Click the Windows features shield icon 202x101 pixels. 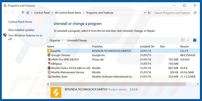click(x=5, y=35)
